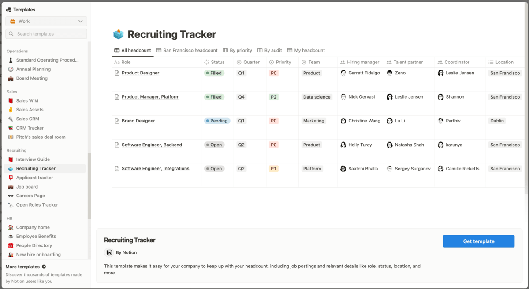
Task: Click the Pending status tag
Action: (217, 121)
